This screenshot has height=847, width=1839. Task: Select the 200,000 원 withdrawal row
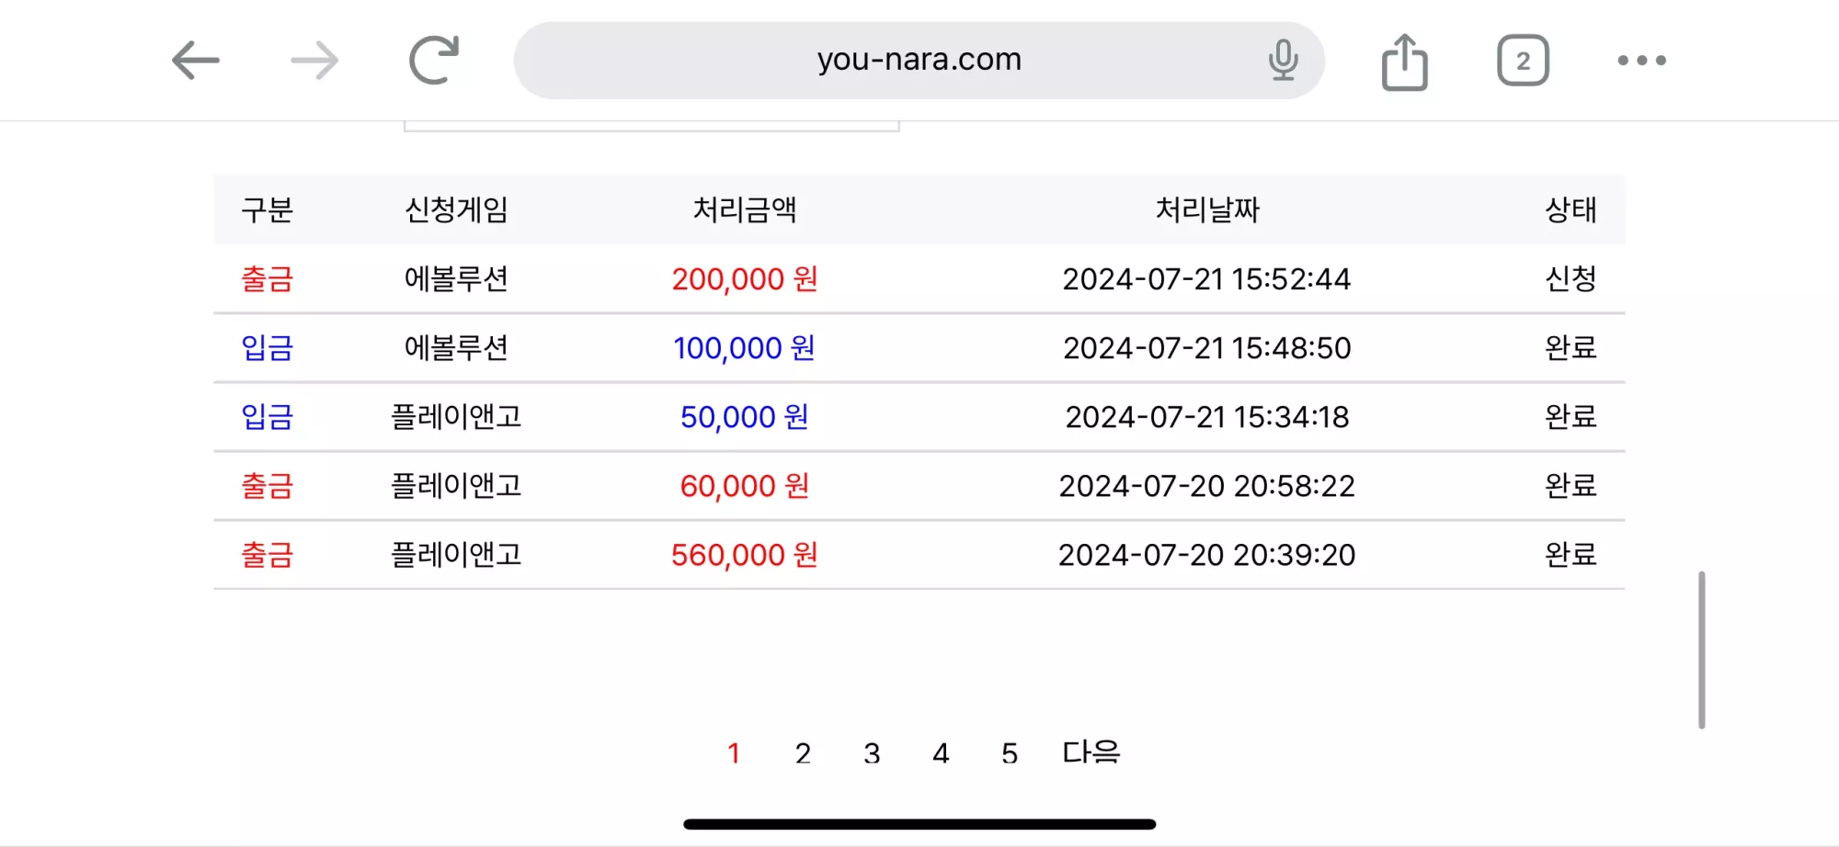[919, 278]
